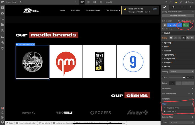Expand the Borders section
This screenshot has width=195, height=125.
[178, 63]
